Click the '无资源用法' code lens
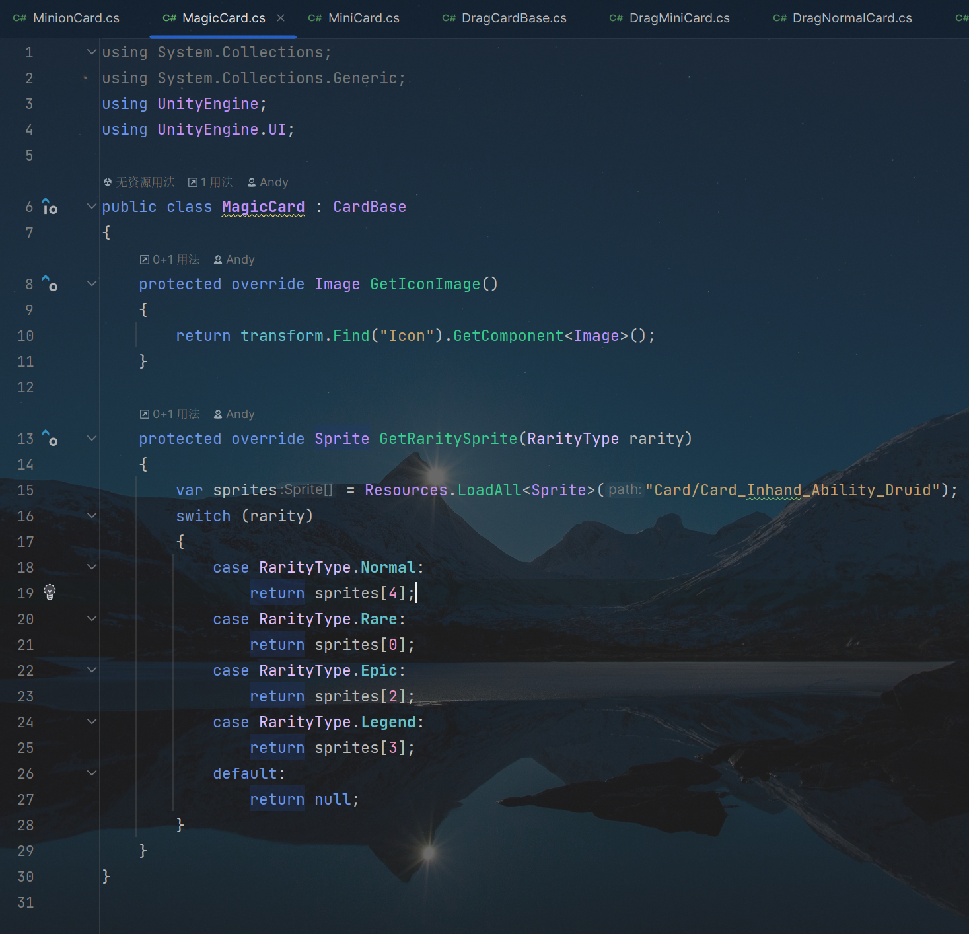 (139, 182)
